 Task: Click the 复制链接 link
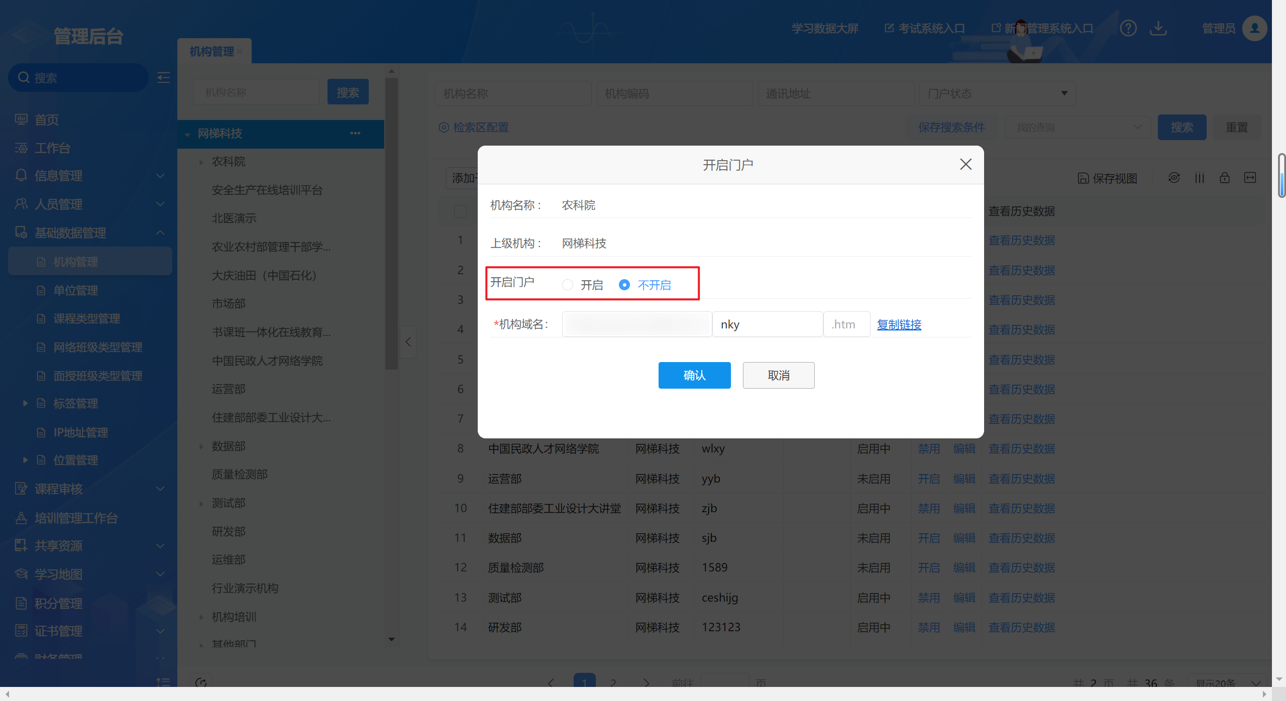[x=899, y=324]
